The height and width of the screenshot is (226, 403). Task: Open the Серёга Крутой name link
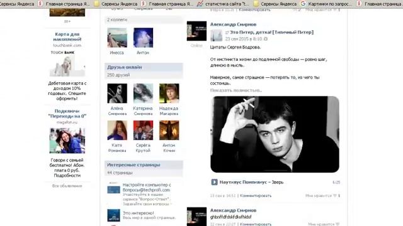pos(143,148)
